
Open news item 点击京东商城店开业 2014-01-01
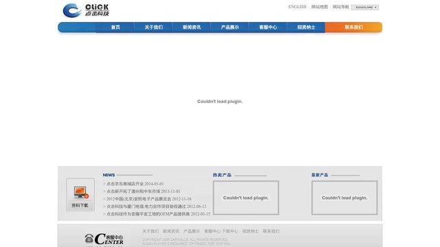tap(135, 184)
